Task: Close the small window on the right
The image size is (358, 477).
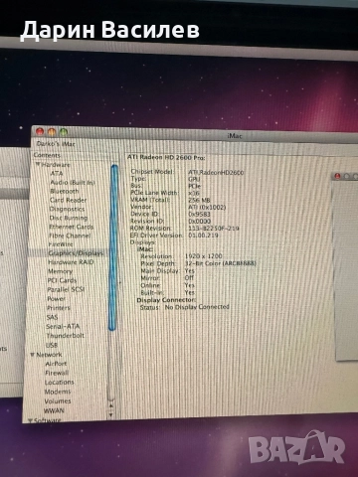Action: (337, 176)
